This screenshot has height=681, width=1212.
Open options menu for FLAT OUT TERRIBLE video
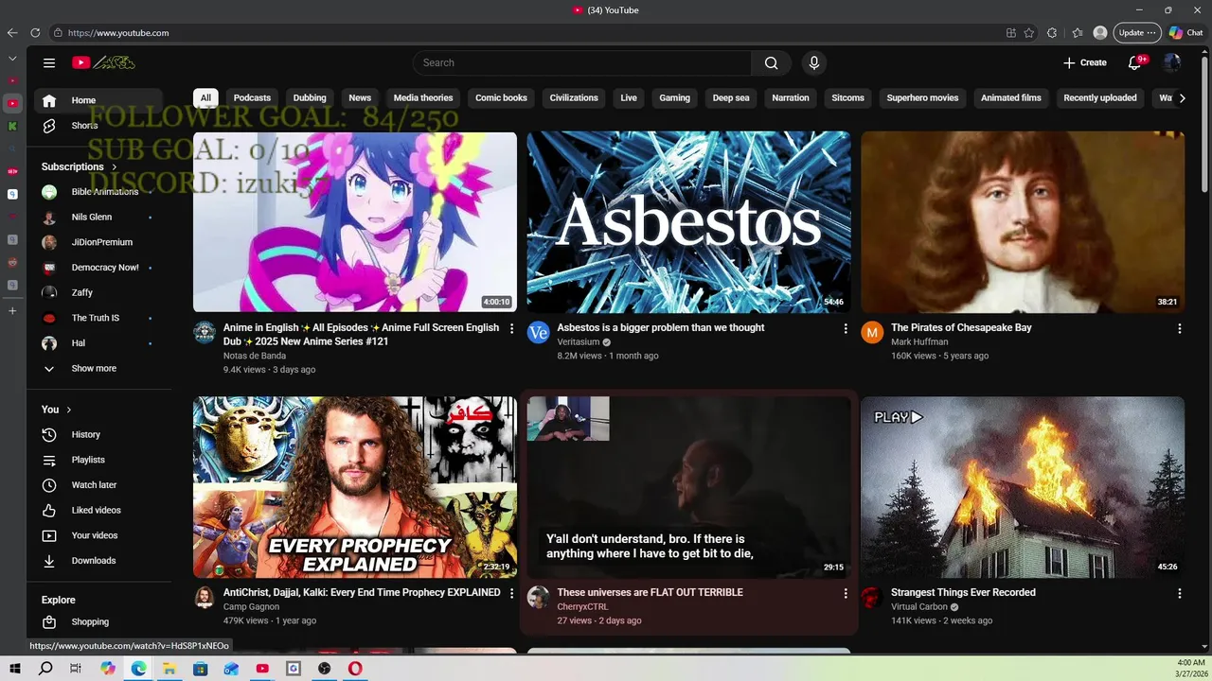[x=846, y=594]
